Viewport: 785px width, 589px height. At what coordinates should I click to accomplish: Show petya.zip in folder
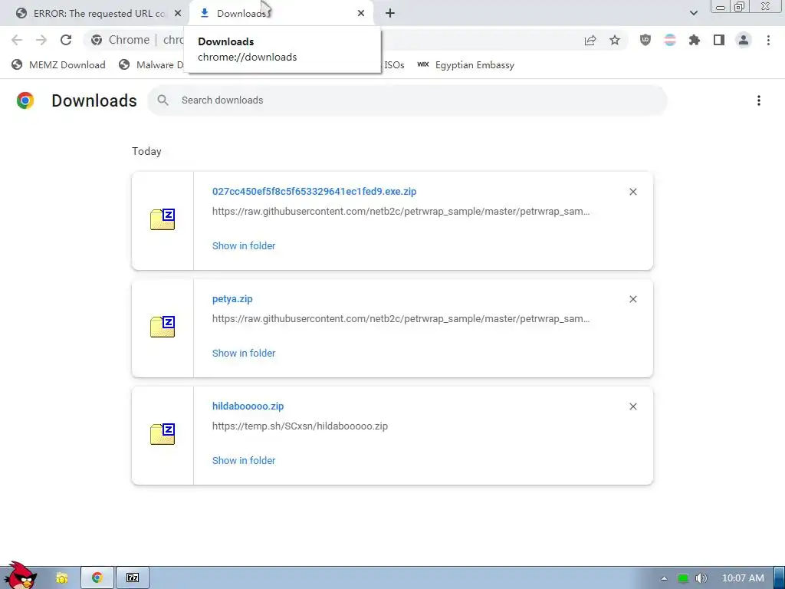244,353
